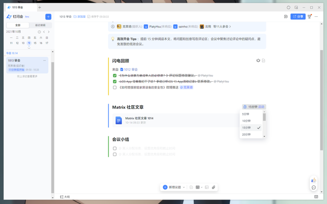
Task: Click the main document vertical scrollbar
Action: click(322, 100)
